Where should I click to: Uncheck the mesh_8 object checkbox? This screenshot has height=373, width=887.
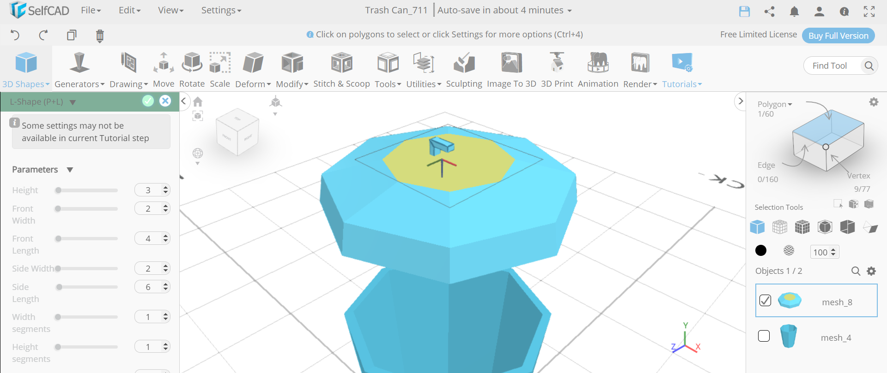coord(765,300)
